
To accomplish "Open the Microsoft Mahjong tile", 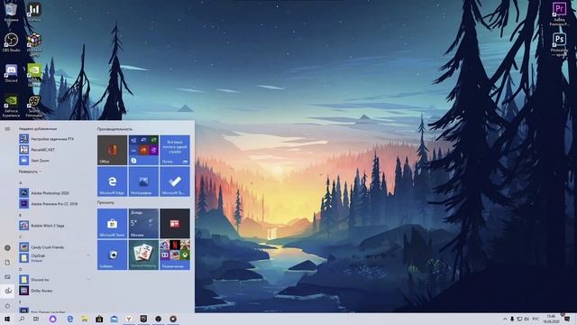I will tap(143, 255).
